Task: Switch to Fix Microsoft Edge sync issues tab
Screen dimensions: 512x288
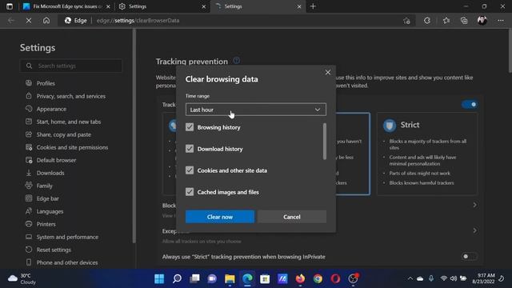Action: [66, 6]
